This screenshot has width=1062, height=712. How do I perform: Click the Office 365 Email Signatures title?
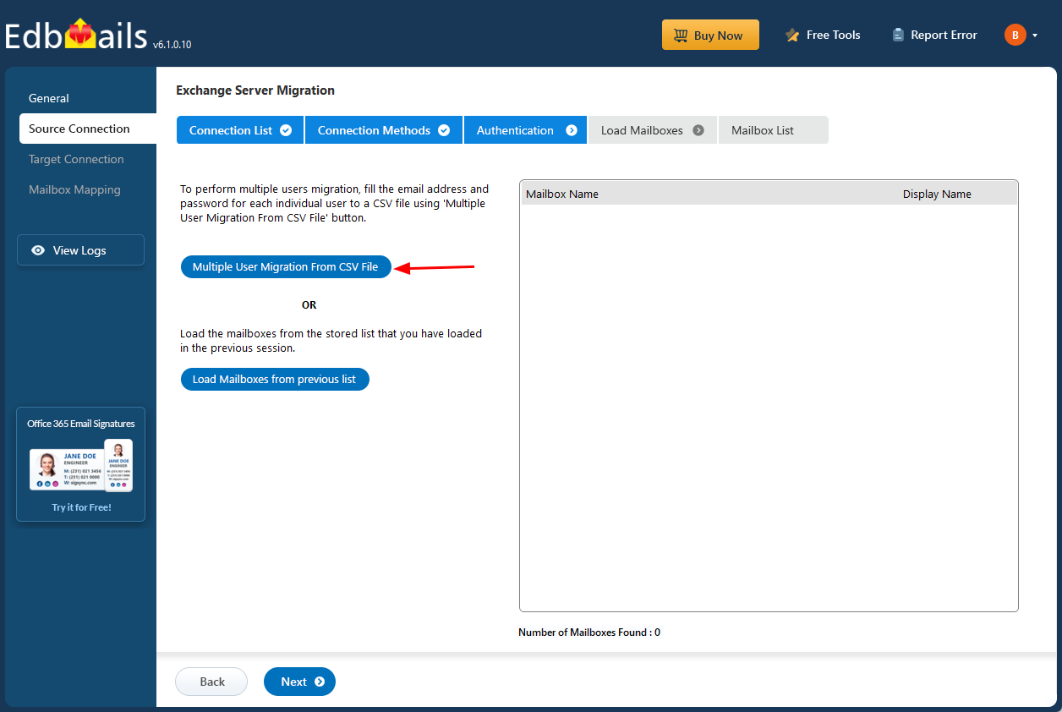pos(81,424)
